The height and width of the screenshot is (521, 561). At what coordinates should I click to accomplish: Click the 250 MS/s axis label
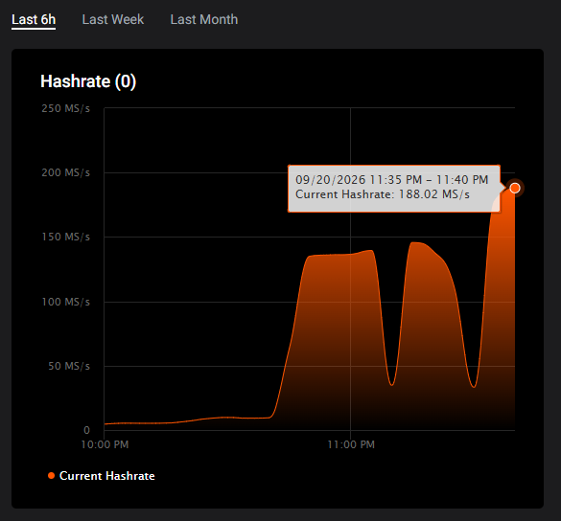[x=65, y=108]
